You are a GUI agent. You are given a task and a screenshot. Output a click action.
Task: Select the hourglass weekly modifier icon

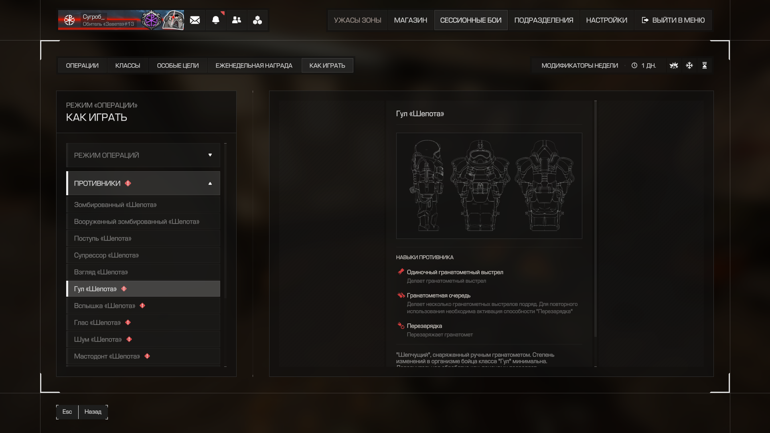pyautogui.click(x=705, y=65)
